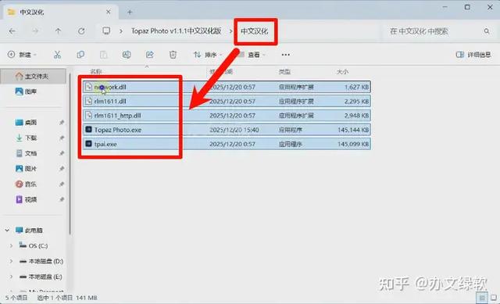Switch to details list view in status bar
This screenshot has width=500, height=304.
(481, 298)
